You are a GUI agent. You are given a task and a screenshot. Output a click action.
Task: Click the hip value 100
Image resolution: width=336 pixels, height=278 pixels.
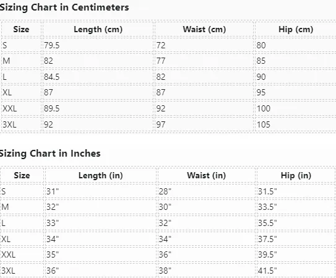click(x=264, y=108)
